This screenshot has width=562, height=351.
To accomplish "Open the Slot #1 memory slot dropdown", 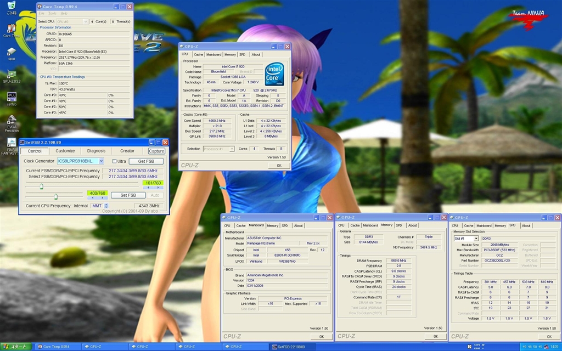I will (476, 239).
